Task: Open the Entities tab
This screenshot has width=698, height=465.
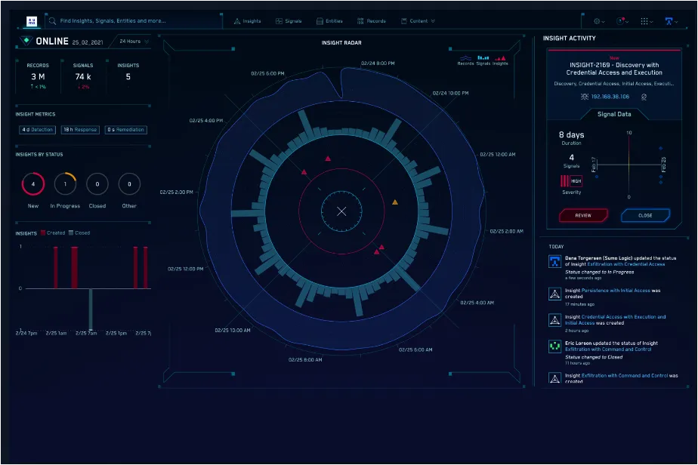Action: pyautogui.click(x=329, y=21)
